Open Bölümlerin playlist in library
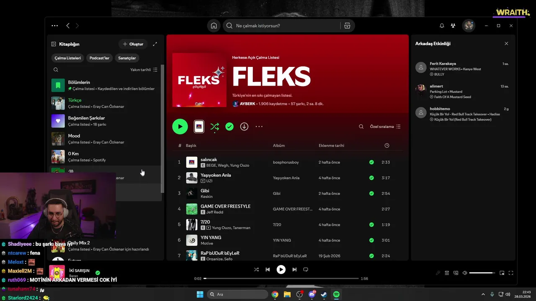 pos(105,85)
